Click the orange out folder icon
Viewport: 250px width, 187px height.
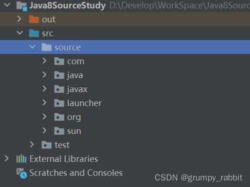click(x=34, y=19)
